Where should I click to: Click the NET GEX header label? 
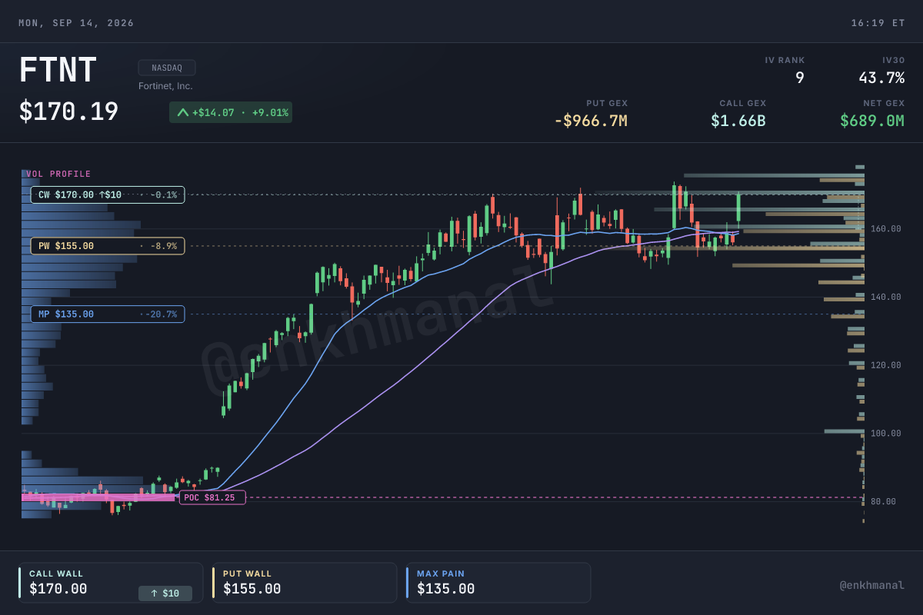[884, 103]
